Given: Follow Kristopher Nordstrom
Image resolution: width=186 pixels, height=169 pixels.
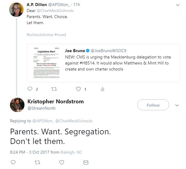Looking at the screenshot, I should point(153,105).
